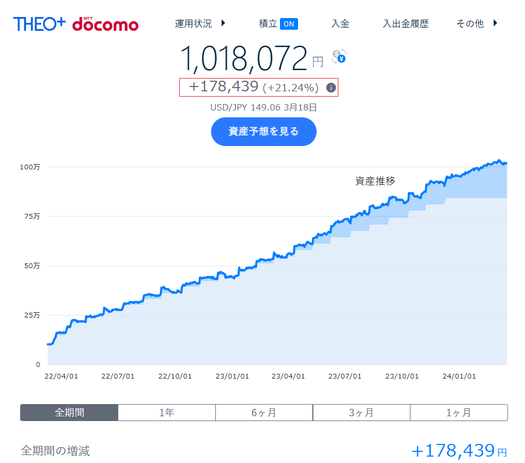
Task: Click the 1,018,072 total asset value
Action: pos(244,58)
